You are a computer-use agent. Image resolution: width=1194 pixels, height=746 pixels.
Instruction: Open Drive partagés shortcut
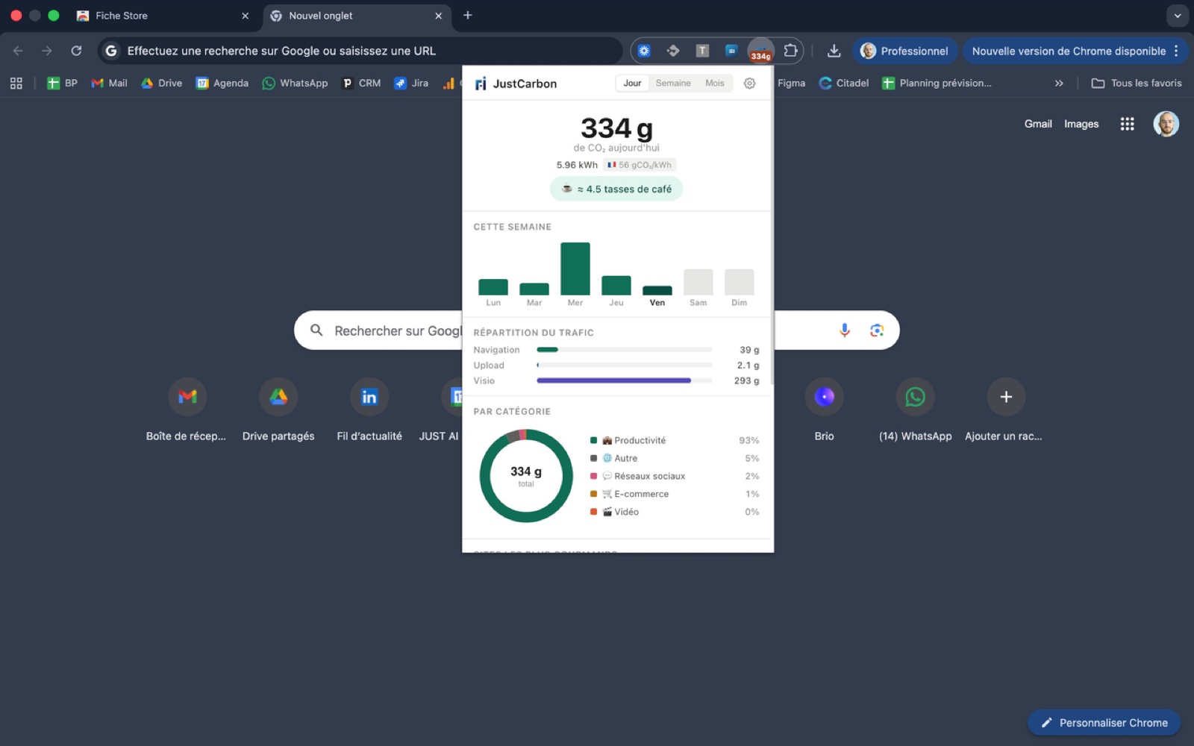278,410
